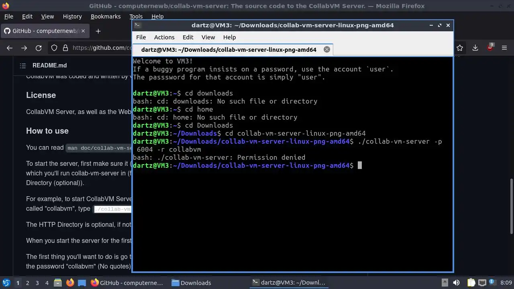Open network status tray icon
The image size is (514, 289).
482,283
